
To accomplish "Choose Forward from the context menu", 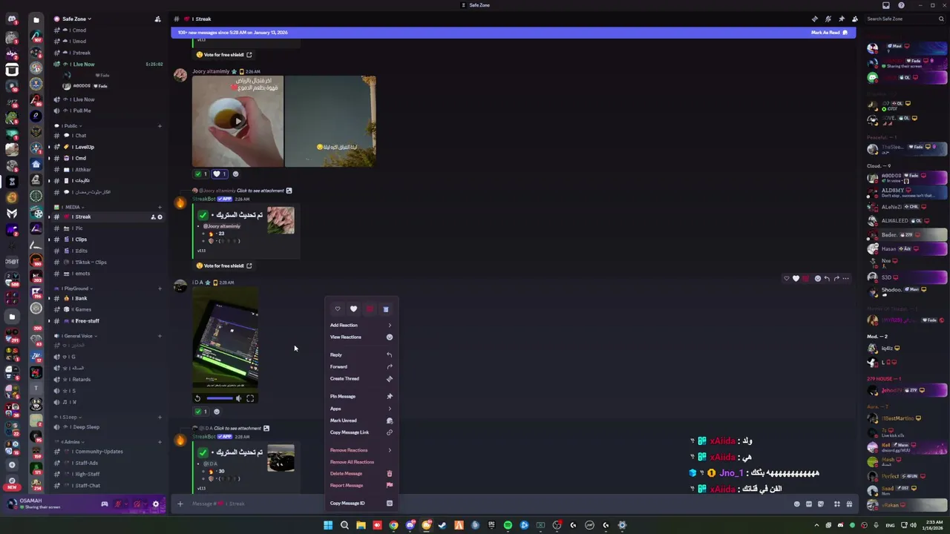I will click(x=361, y=366).
